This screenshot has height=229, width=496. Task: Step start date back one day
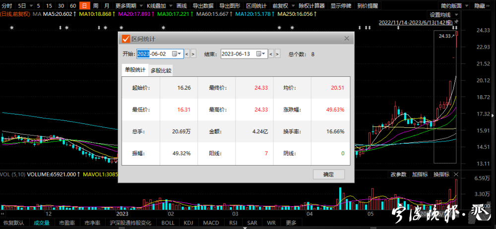186,54
